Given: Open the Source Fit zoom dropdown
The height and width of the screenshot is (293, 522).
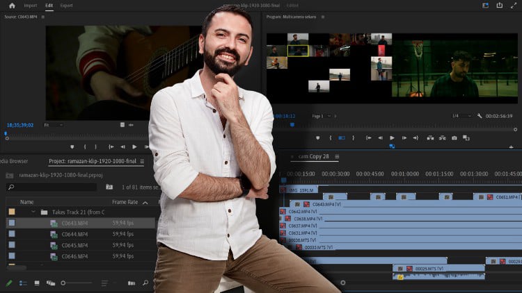Looking at the screenshot, I should click(x=54, y=125).
